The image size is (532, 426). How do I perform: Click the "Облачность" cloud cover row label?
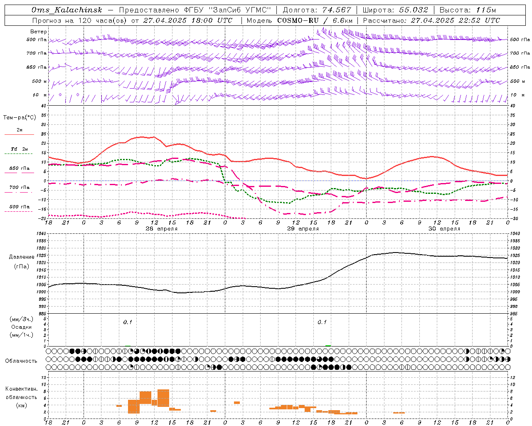(21, 361)
